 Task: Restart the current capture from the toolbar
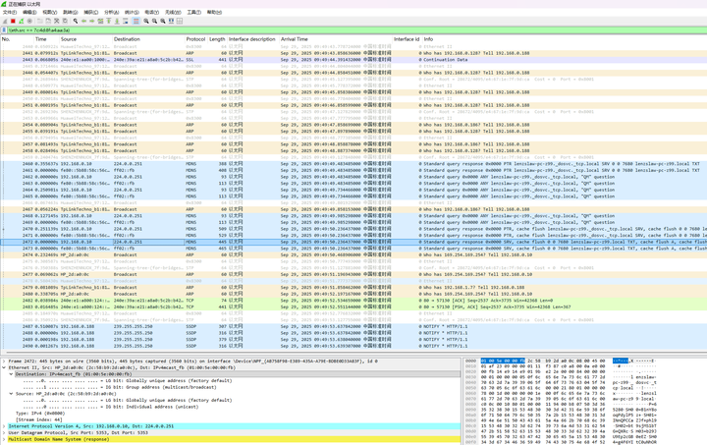point(22,21)
